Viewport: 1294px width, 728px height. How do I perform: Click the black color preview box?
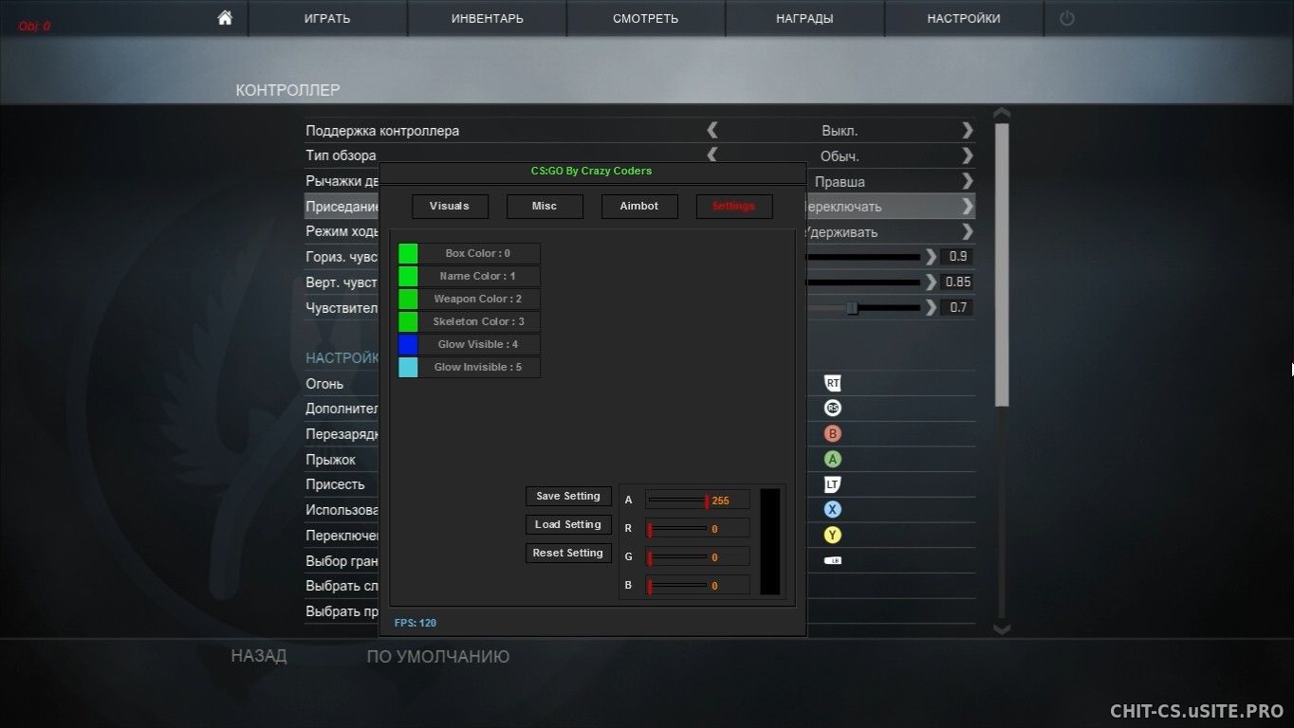click(x=770, y=541)
